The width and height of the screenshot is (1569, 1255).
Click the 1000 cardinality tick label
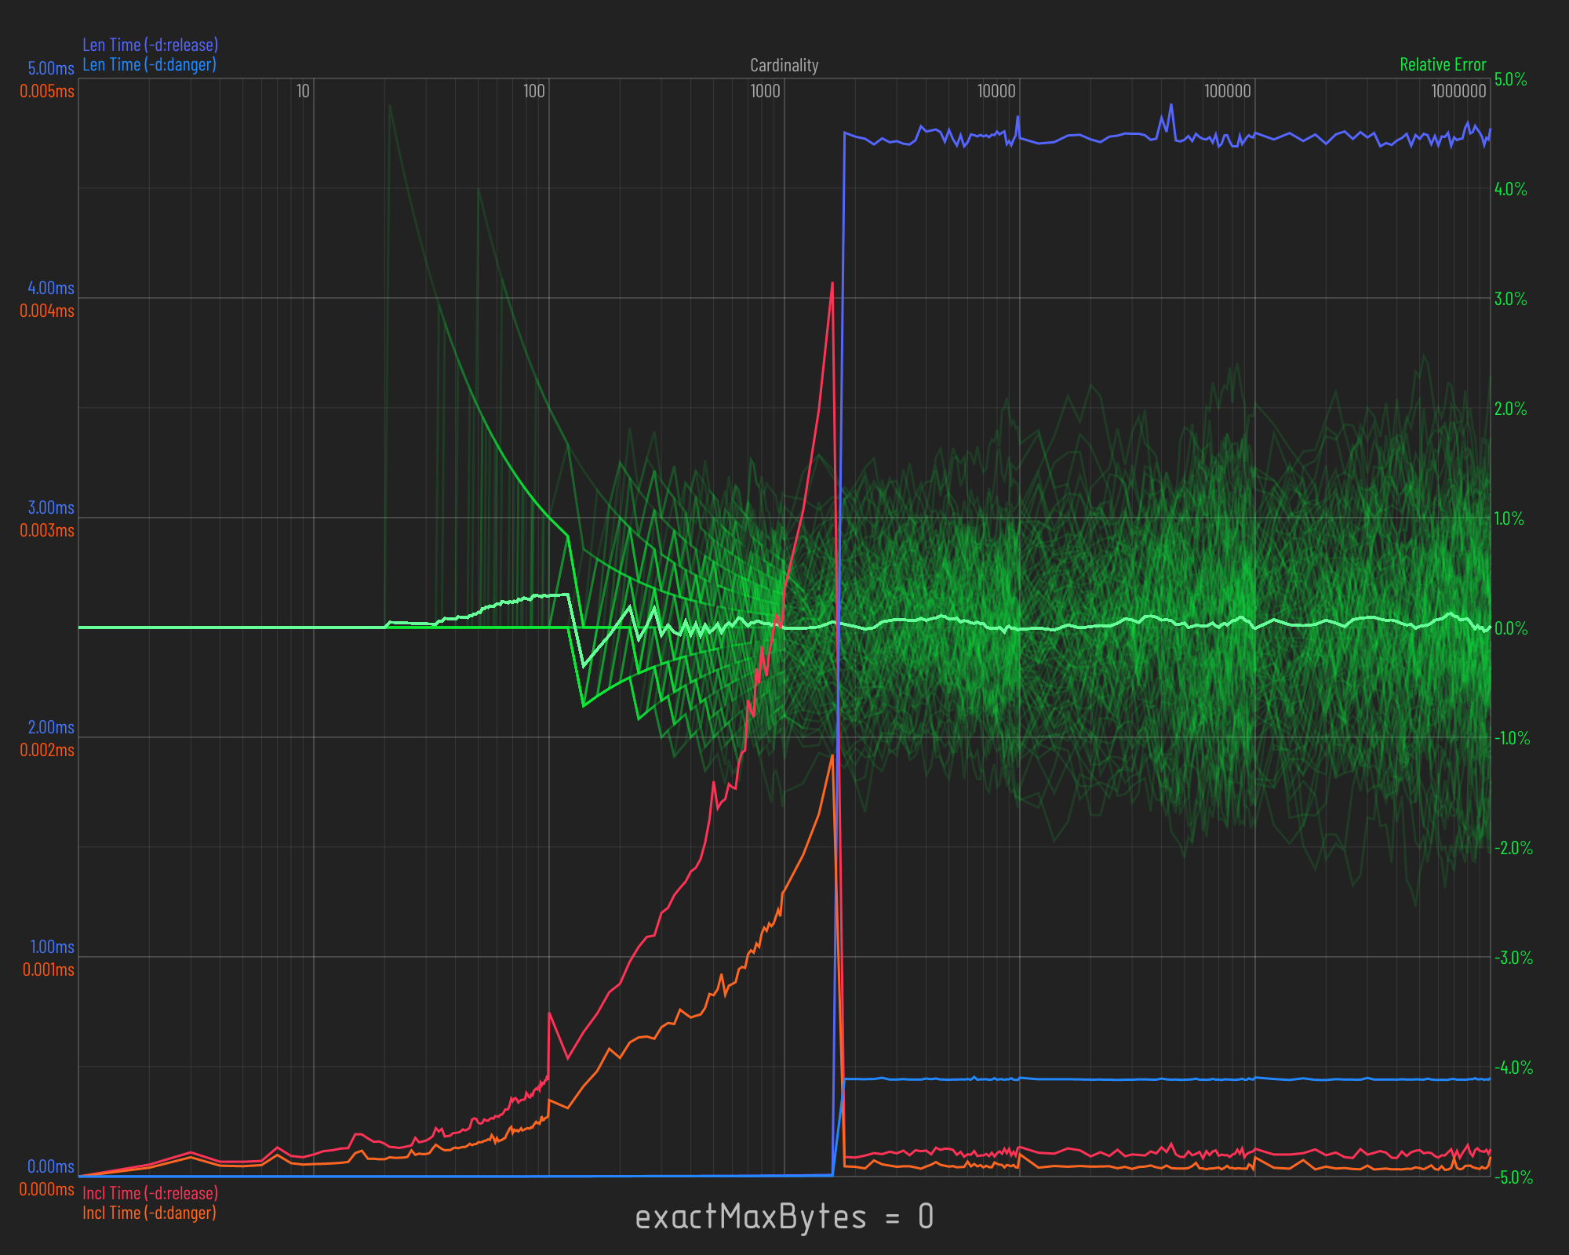point(765,91)
